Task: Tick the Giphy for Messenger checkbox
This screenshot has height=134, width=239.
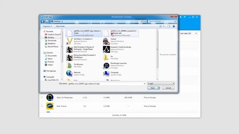Action: pyautogui.click(x=42, y=97)
